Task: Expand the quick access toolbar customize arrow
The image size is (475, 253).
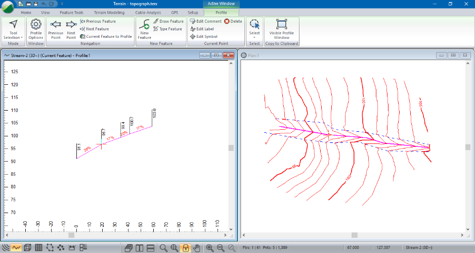Action: (62, 4)
